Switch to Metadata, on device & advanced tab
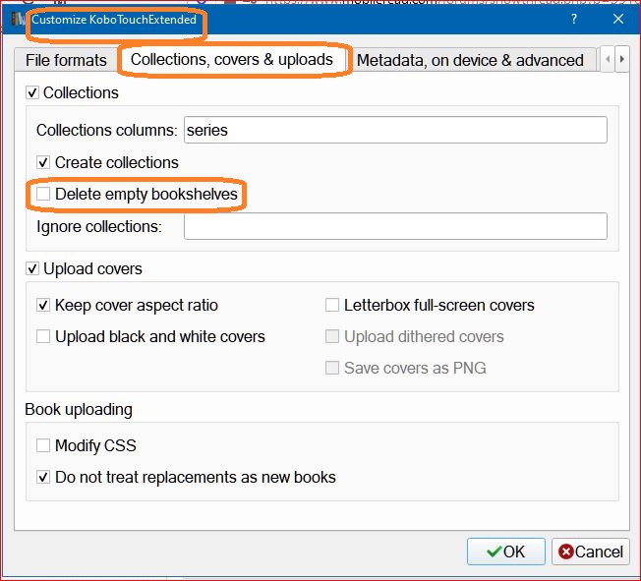The height and width of the screenshot is (581, 641). point(470,60)
